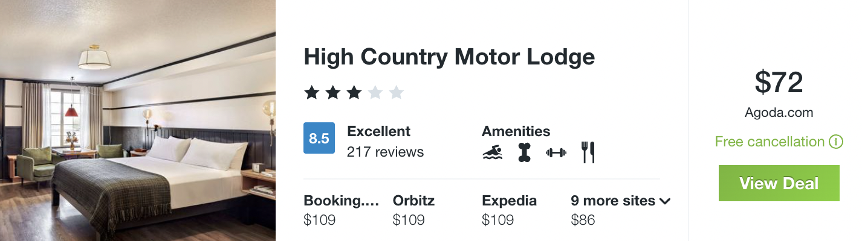
Task: Open the High Country Motor Lodge title
Action: 449,57
